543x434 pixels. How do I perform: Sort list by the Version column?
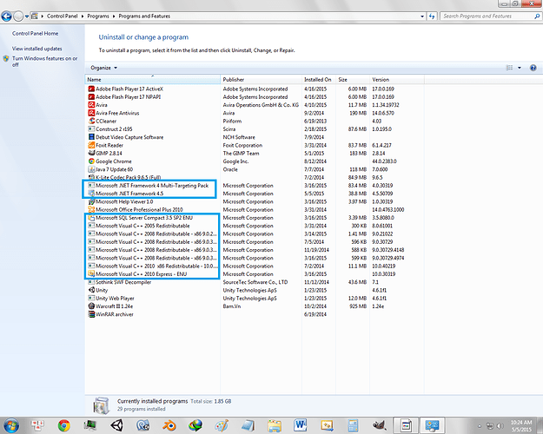396,80
